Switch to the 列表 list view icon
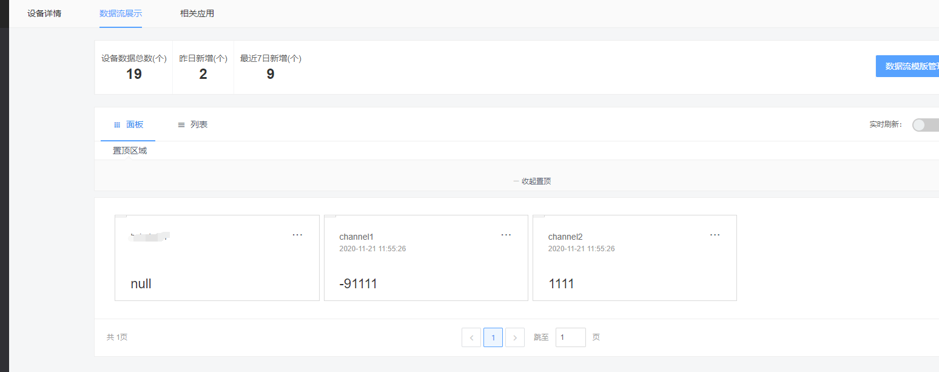939x372 pixels. coord(192,124)
